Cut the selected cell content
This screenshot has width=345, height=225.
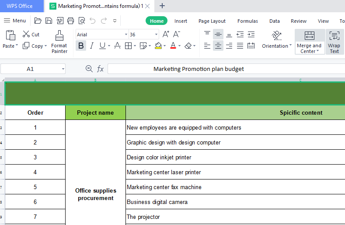coord(31,35)
